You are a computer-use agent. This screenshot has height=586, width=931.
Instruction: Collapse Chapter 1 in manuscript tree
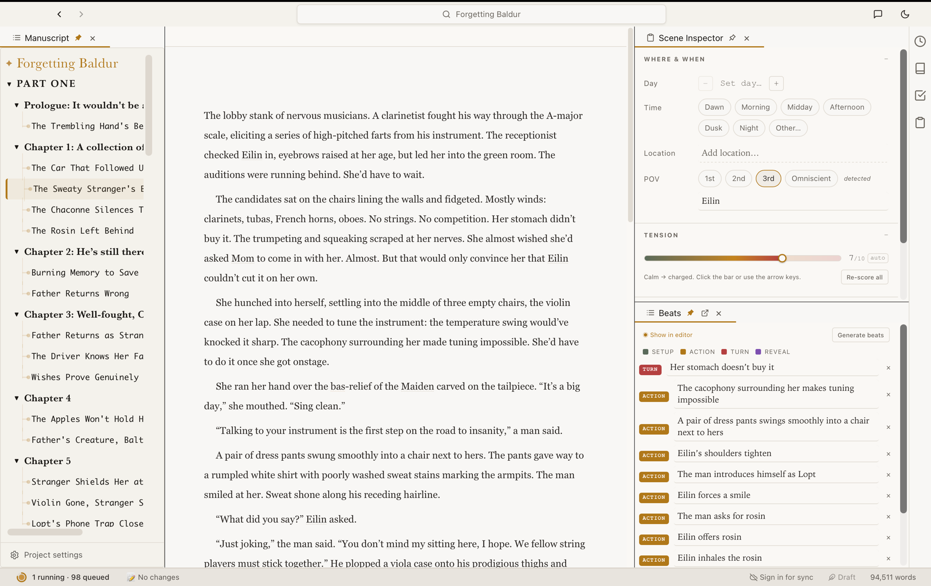click(17, 147)
